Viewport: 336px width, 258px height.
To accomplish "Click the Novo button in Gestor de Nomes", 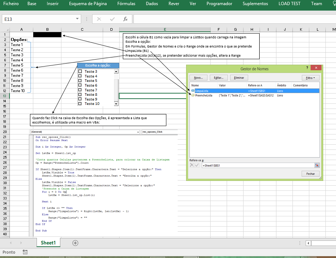I will click(x=199, y=77).
